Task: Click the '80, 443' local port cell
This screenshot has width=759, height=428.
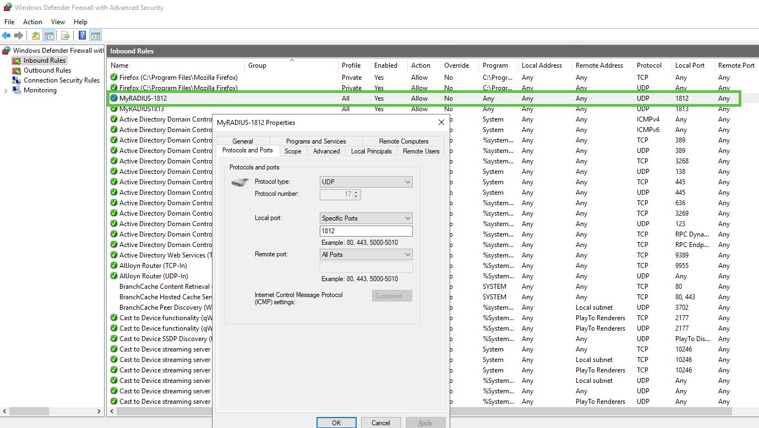Action: [x=685, y=297]
